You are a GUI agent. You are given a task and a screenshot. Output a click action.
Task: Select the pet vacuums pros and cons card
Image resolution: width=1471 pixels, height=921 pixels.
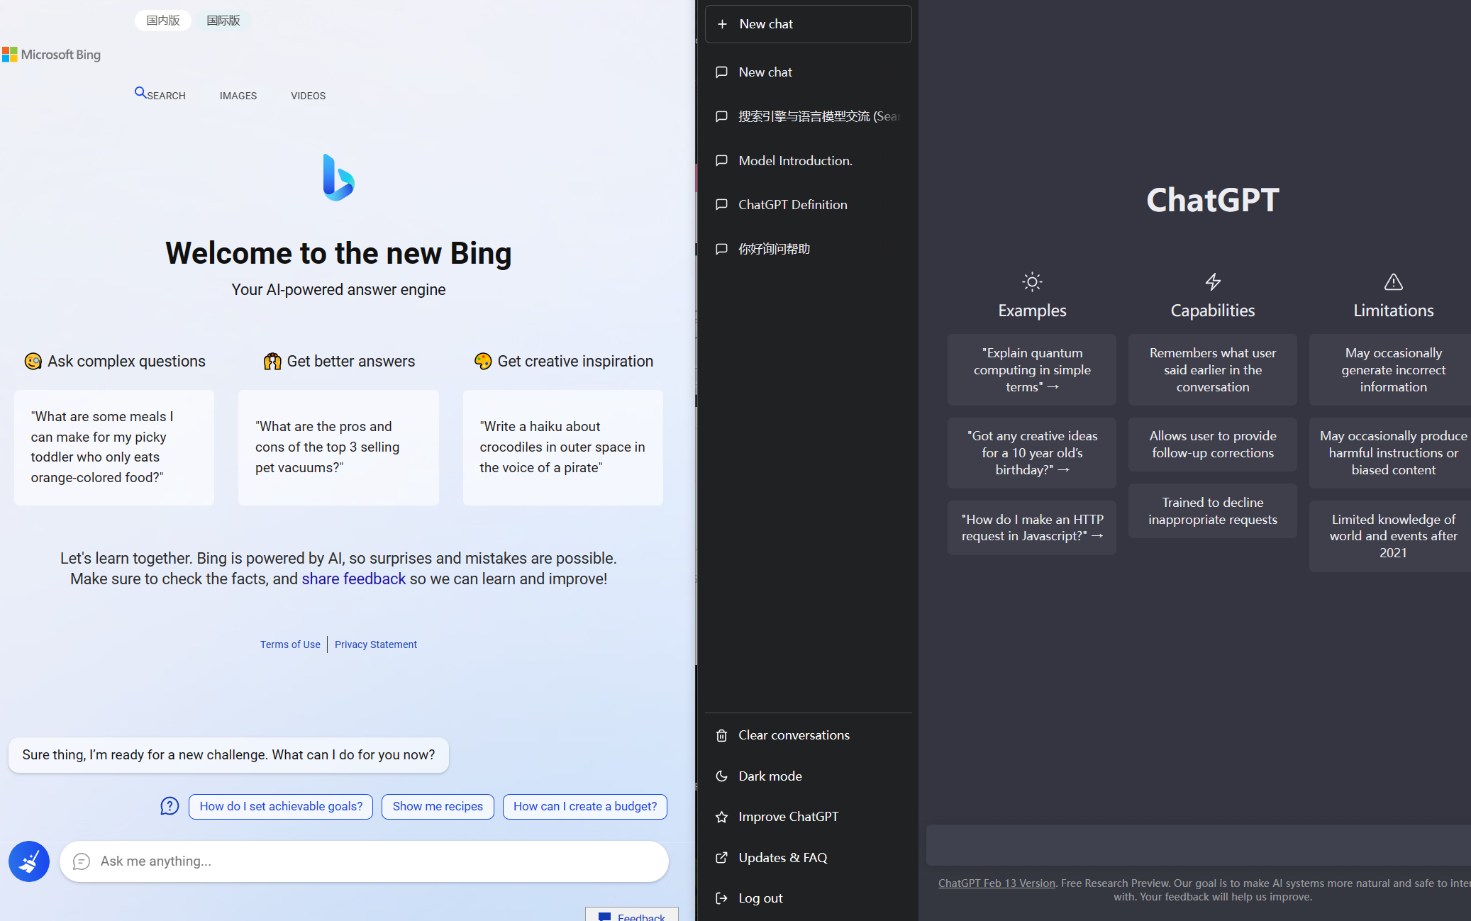click(338, 447)
